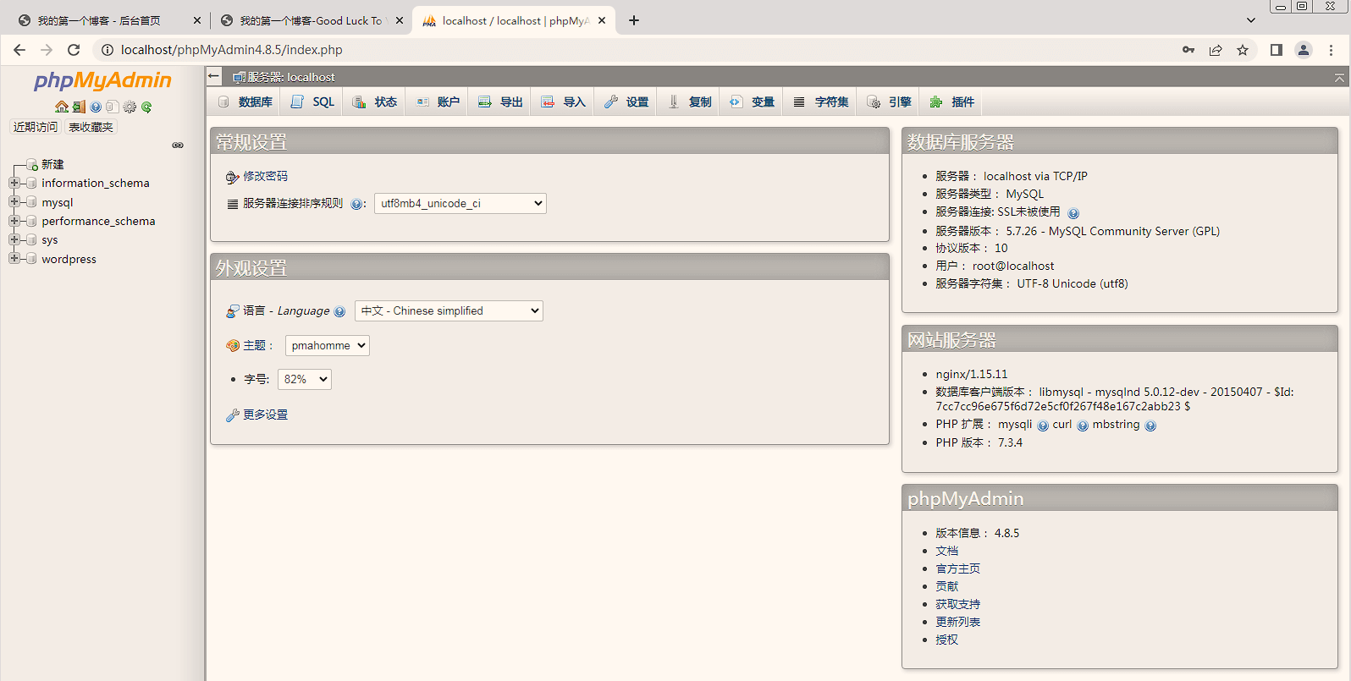1351x681 pixels.
Task: Expand the mysql database node
Action: (x=14, y=202)
